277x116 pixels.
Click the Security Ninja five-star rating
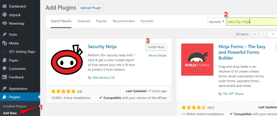click(x=63, y=91)
